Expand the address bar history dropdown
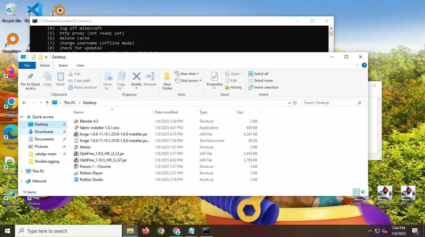 pos(289,103)
